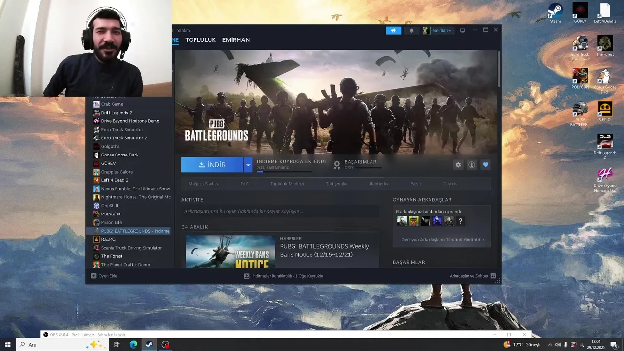This screenshot has height=351, width=624.
Task: Click the Windows Start button
Action: tap(8, 345)
